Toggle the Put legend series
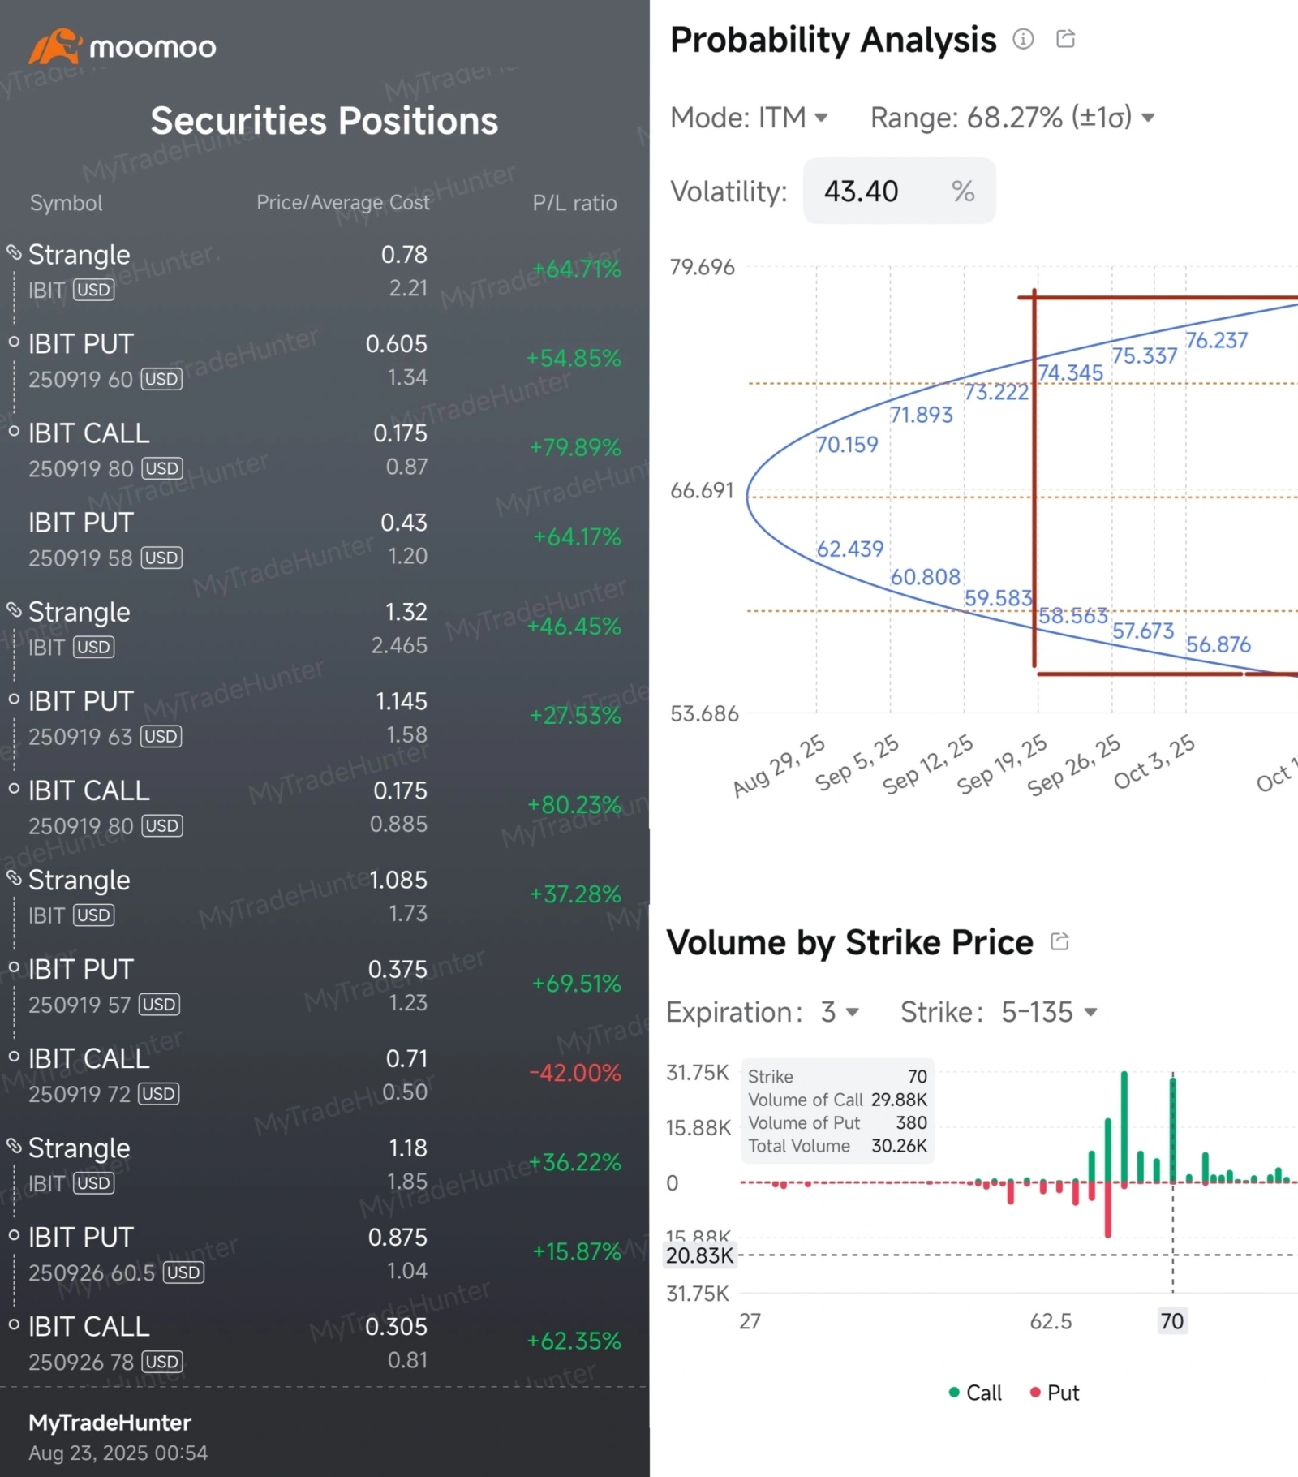The height and width of the screenshot is (1477, 1298). coord(1054,1393)
